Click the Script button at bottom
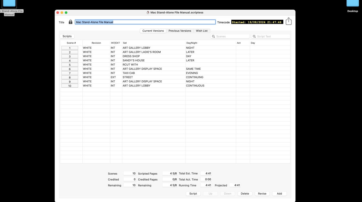This screenshot has width=362, height=202. click(193, 194)
